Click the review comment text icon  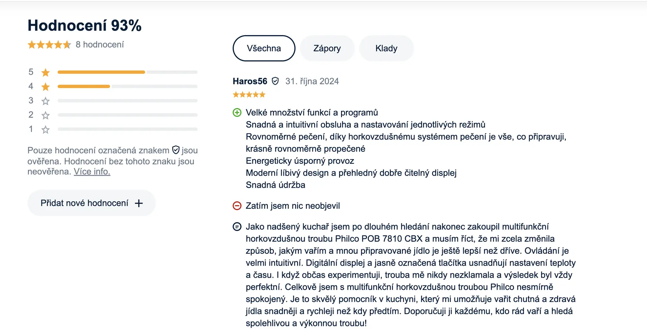[237, 226]
